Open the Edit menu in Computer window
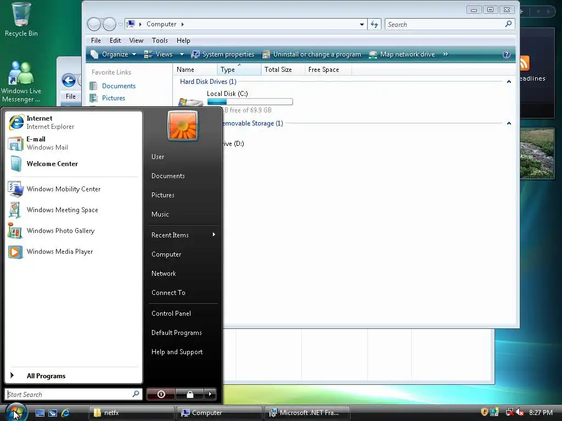 (x=115, y=41)
